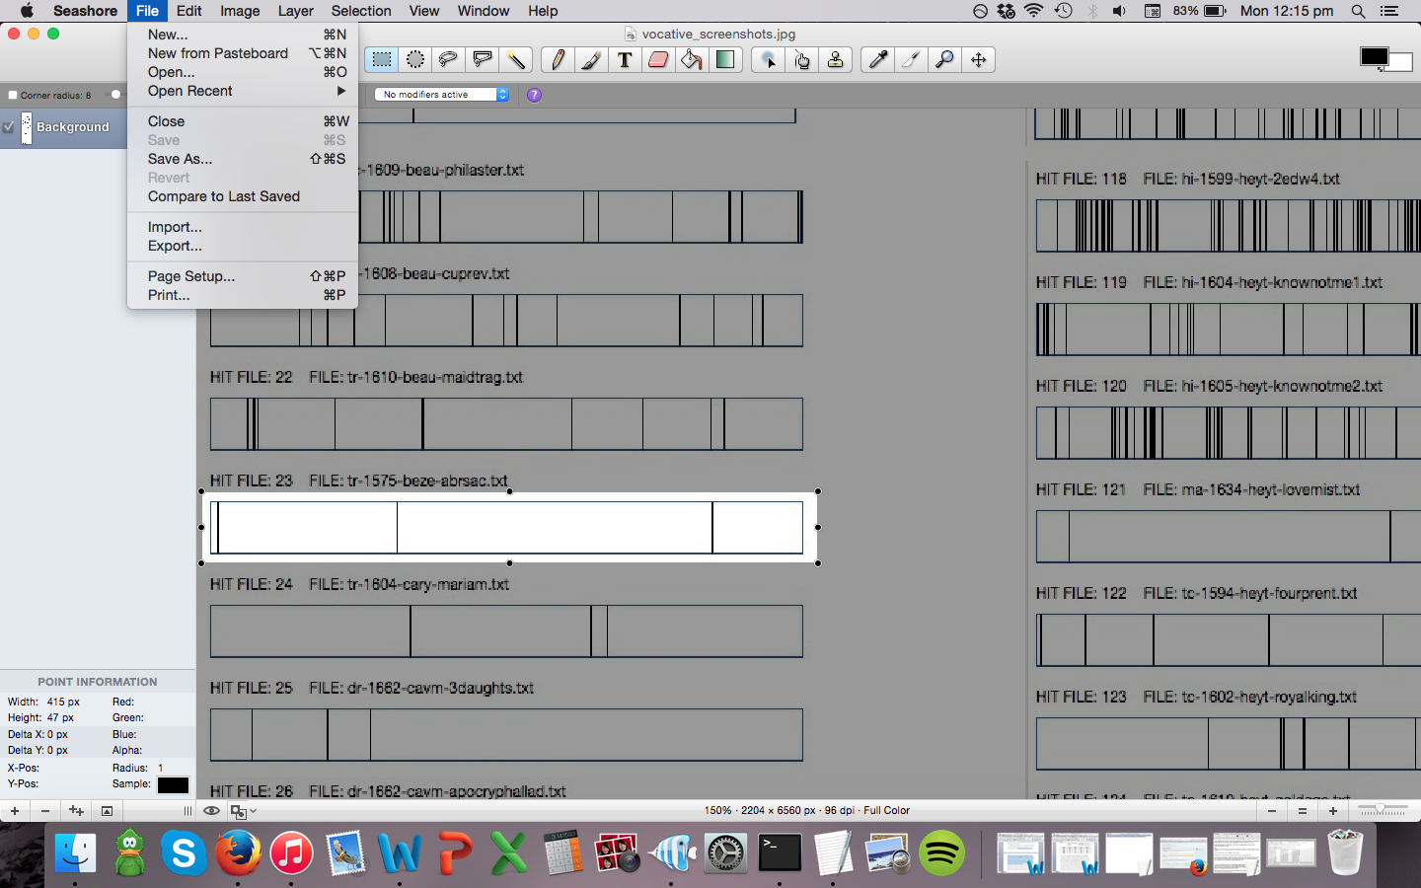Toggle the Corner radius checkbox
This screenshot has height=888, width=1421.
pyautogui.click(x=13, y=96)
